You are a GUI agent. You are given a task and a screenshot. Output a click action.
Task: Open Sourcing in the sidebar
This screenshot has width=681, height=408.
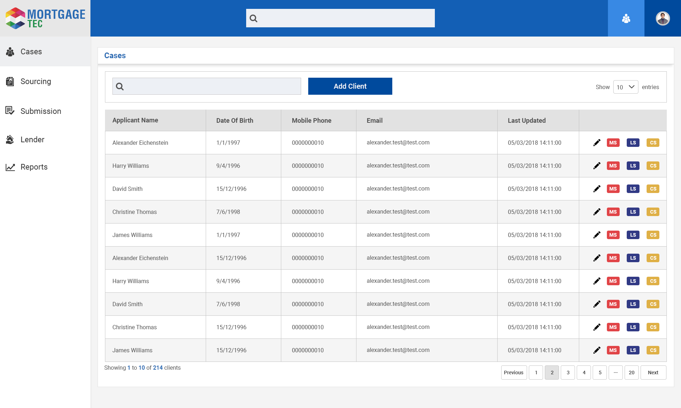35,82
